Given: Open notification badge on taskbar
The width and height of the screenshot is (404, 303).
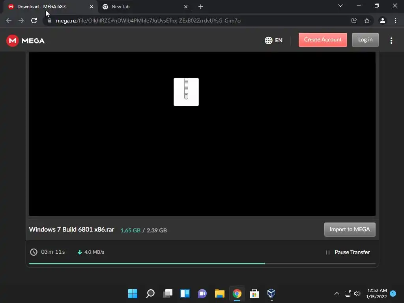Looking at the screenshot, I should point(393,294).
